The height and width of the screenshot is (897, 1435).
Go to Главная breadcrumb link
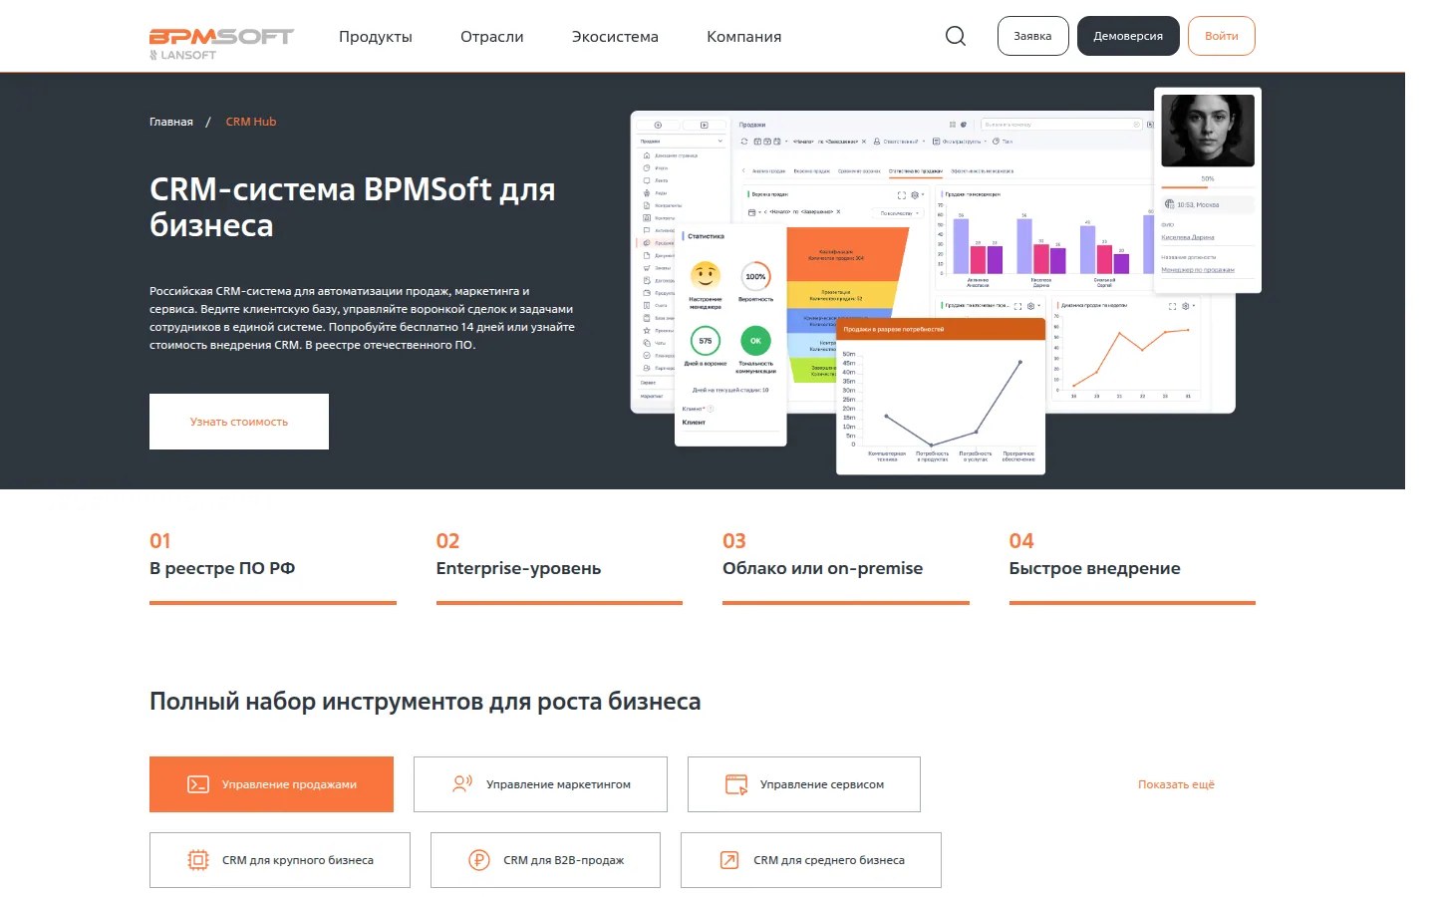[x=171, y=122]
